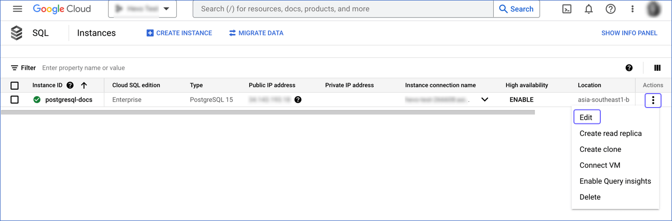Viewport: 672px width, 221px height.
Task: Open the row Actions three-dot menu
Action: pos(653,100)
